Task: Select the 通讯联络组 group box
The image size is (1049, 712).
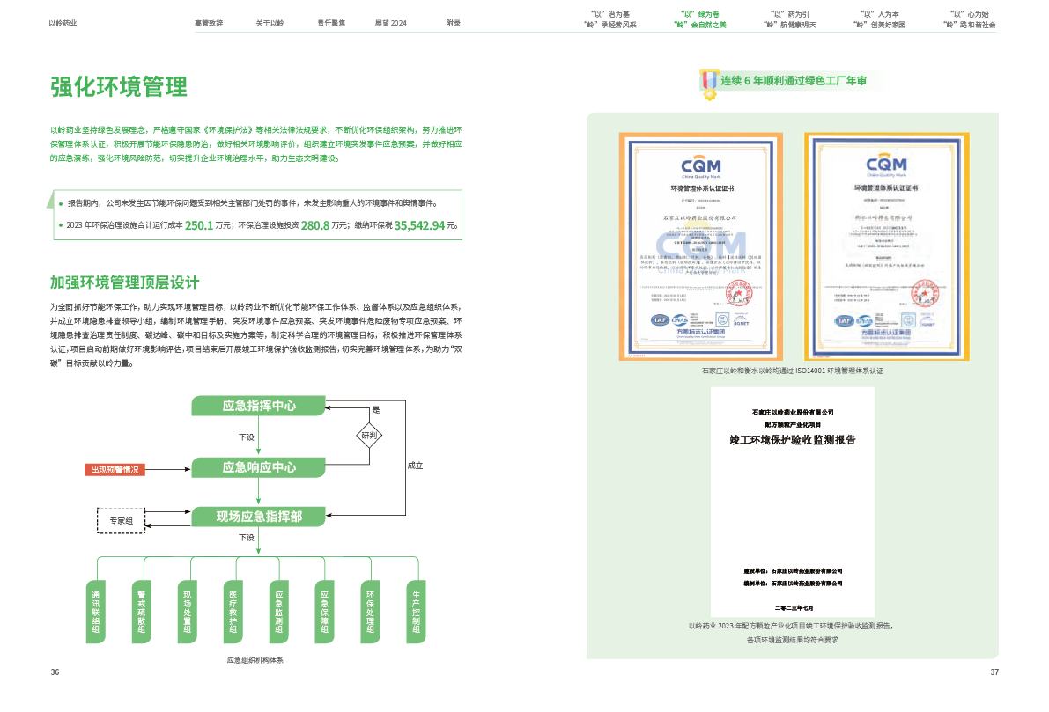Action: [x=96, y=610]
